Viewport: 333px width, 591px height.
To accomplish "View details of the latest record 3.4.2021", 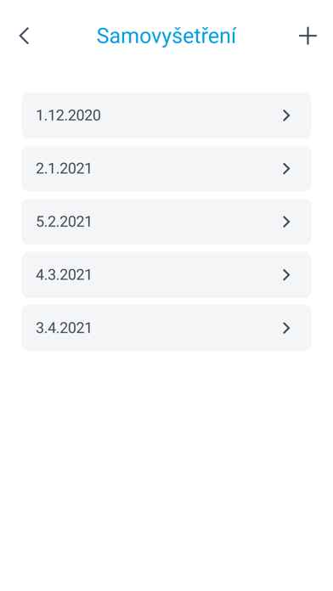I will coord(166,328).
